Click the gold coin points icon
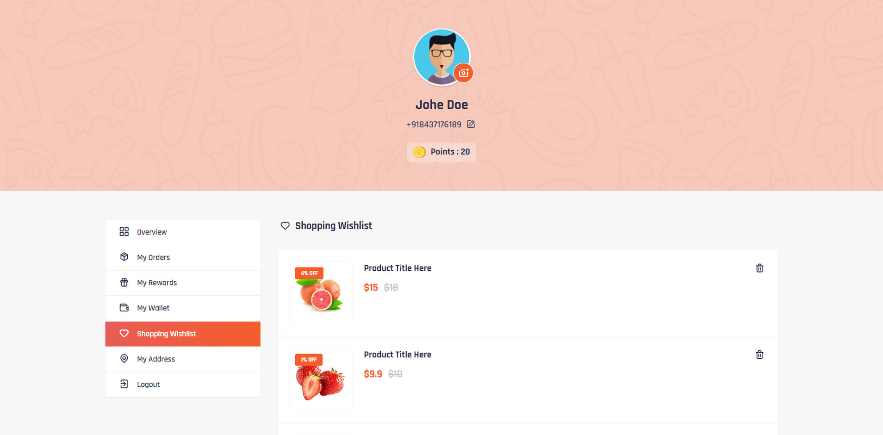The width and height of the screenshot is (883, 435). [419, 152]
